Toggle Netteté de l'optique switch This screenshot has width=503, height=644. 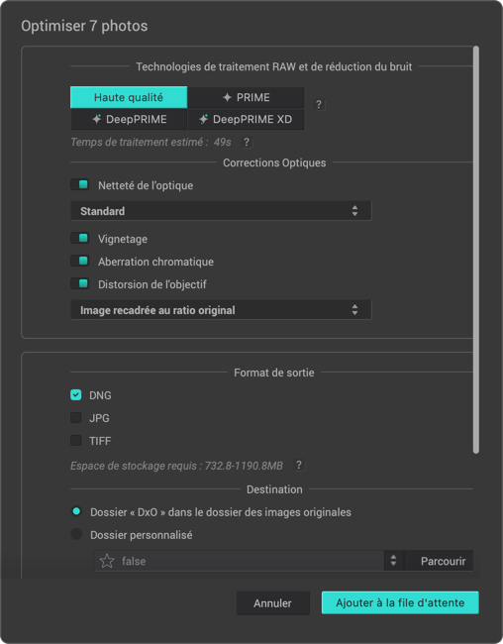pyautogui.click(x=80, y=185)
